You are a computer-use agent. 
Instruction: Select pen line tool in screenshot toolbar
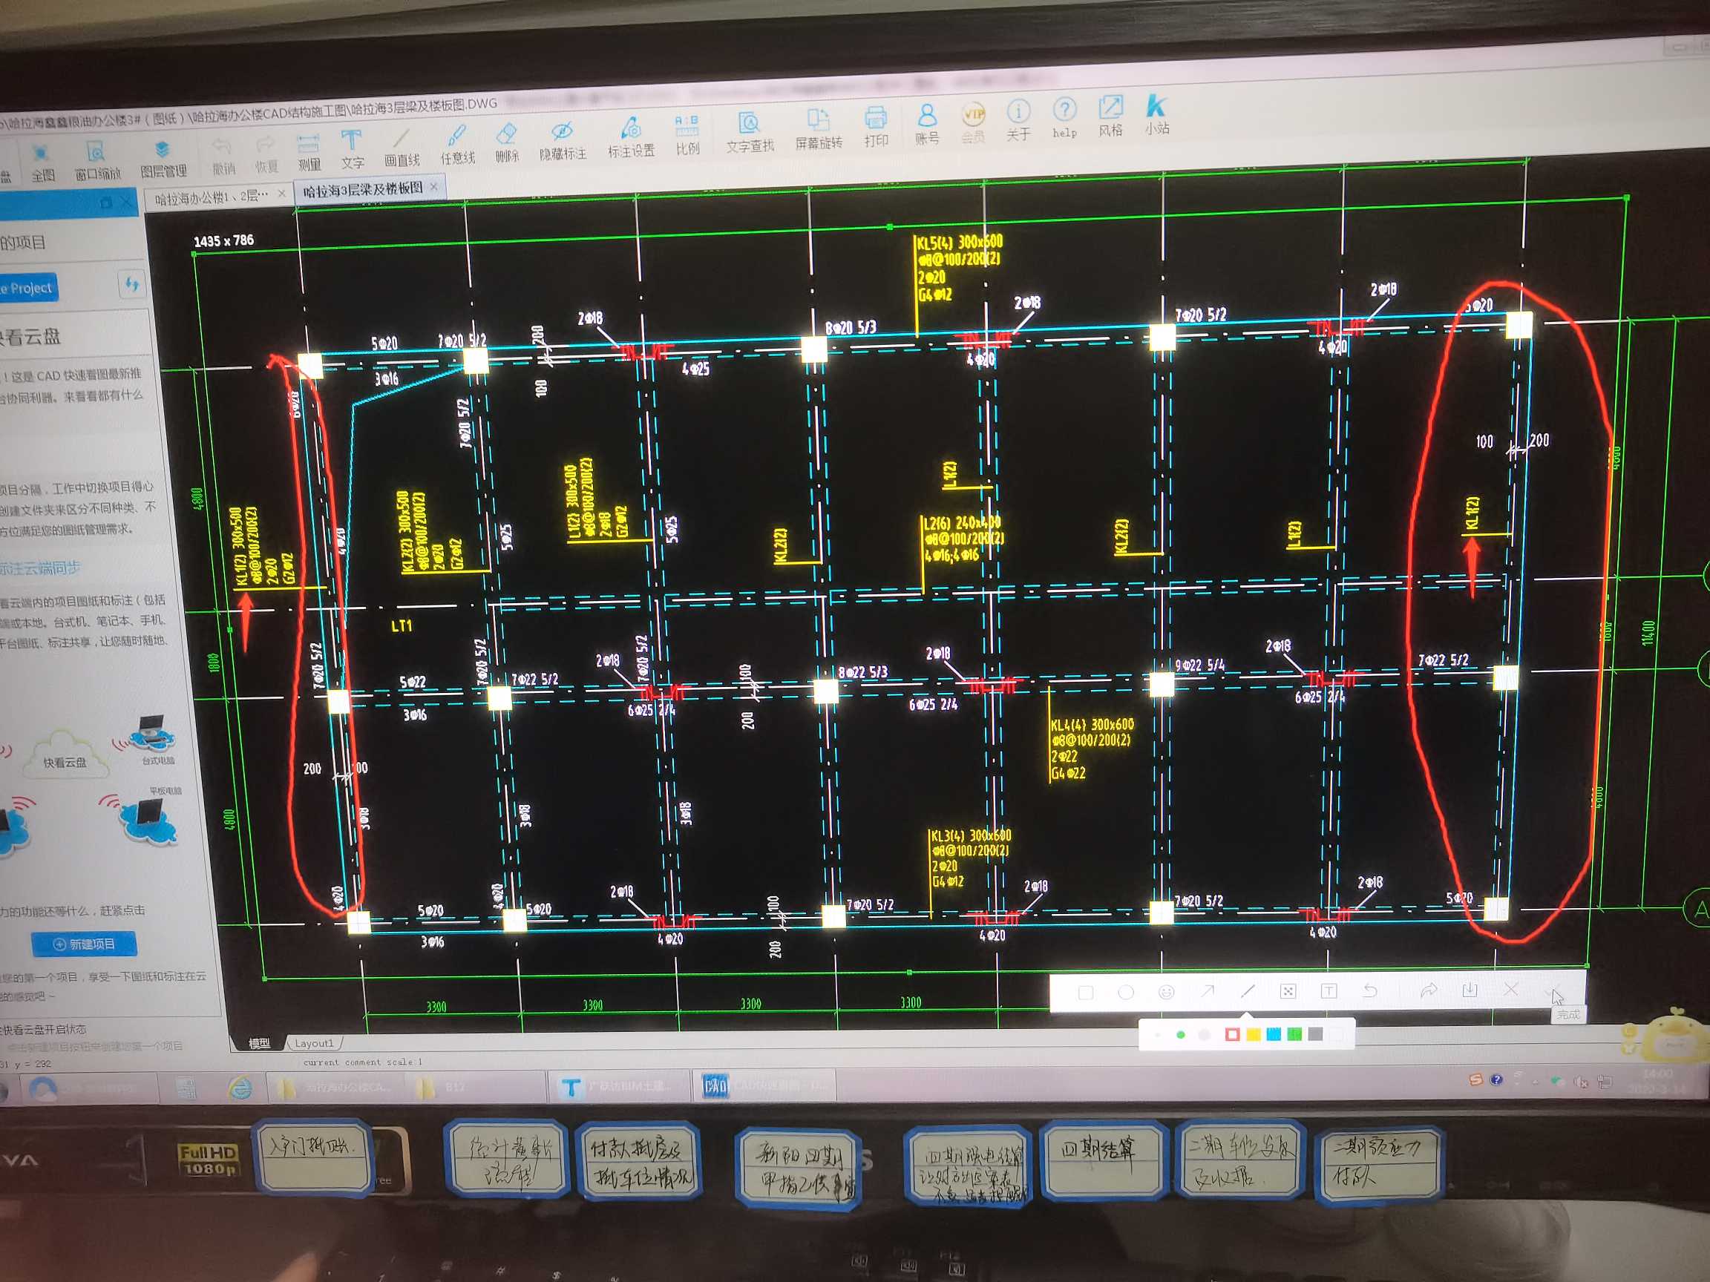tap(1247, 991)
